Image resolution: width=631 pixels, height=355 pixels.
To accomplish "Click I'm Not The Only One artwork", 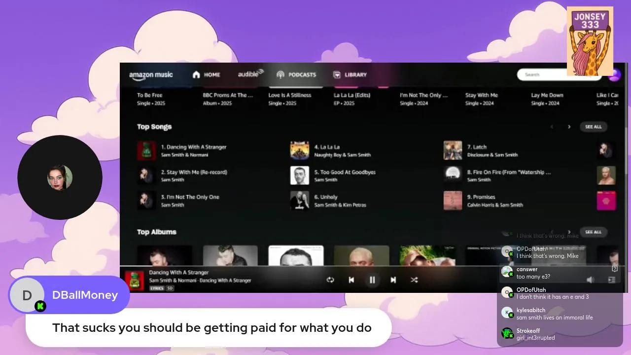I will coord(146,200).
